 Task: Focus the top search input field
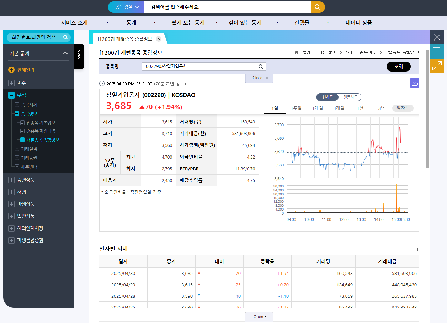[x=227, y=7]
